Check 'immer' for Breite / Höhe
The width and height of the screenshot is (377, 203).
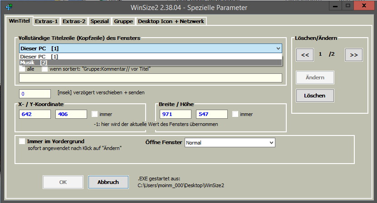[x=235, y=114]
